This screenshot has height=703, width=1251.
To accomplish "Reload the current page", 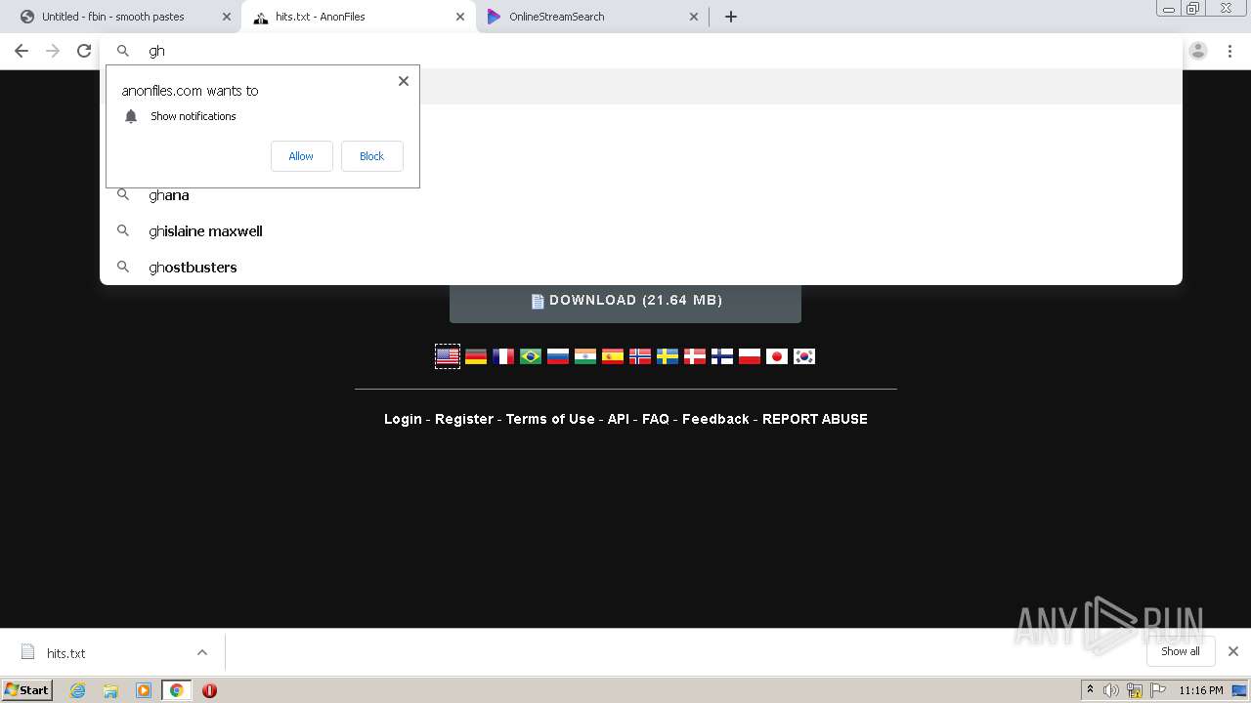I will pos(84,51).
